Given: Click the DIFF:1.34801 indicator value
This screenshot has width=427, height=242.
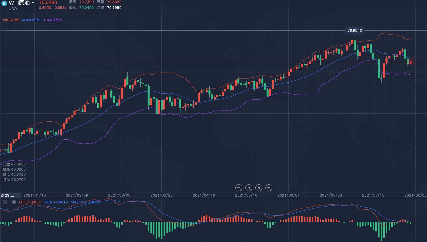Looking at the screenshot, I should [x=30, y=202].
